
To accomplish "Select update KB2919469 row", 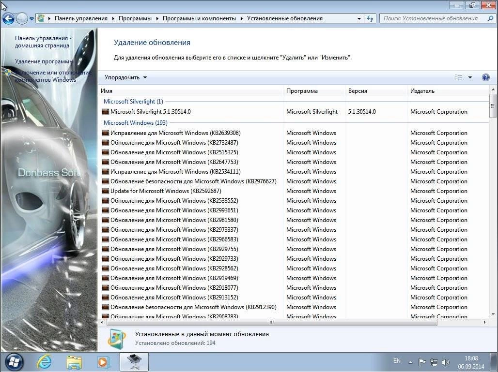I will pos(294,278).
